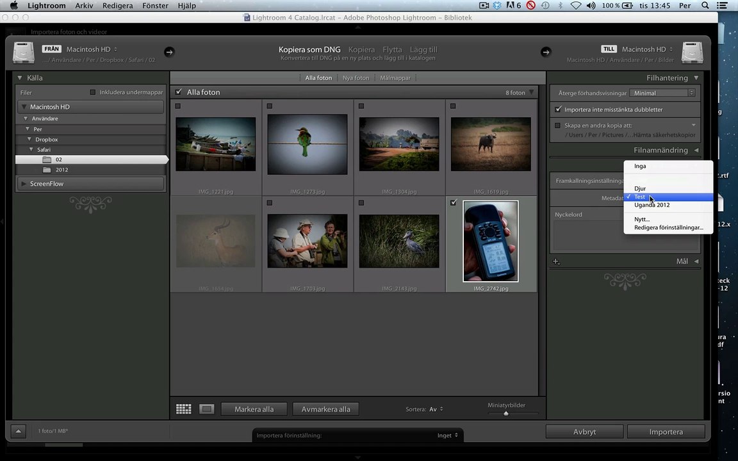Click inside the Nyckelord keywords field
Image resolution: width=738 pixels, height=461 pixels.
point(625,236)
